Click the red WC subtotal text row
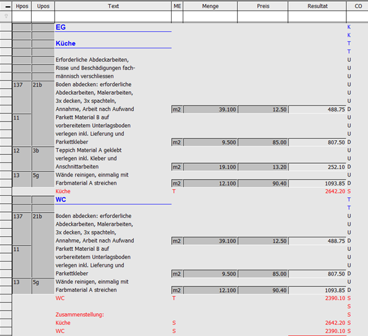This screenshot has height=336, width=368. tap(60, 298)
